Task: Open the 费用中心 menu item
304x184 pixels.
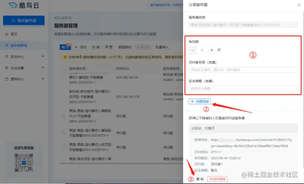Action: coord(17,79)
